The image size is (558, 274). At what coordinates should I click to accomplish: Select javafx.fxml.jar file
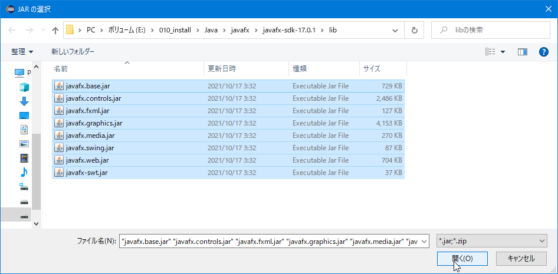click(228, 111)
